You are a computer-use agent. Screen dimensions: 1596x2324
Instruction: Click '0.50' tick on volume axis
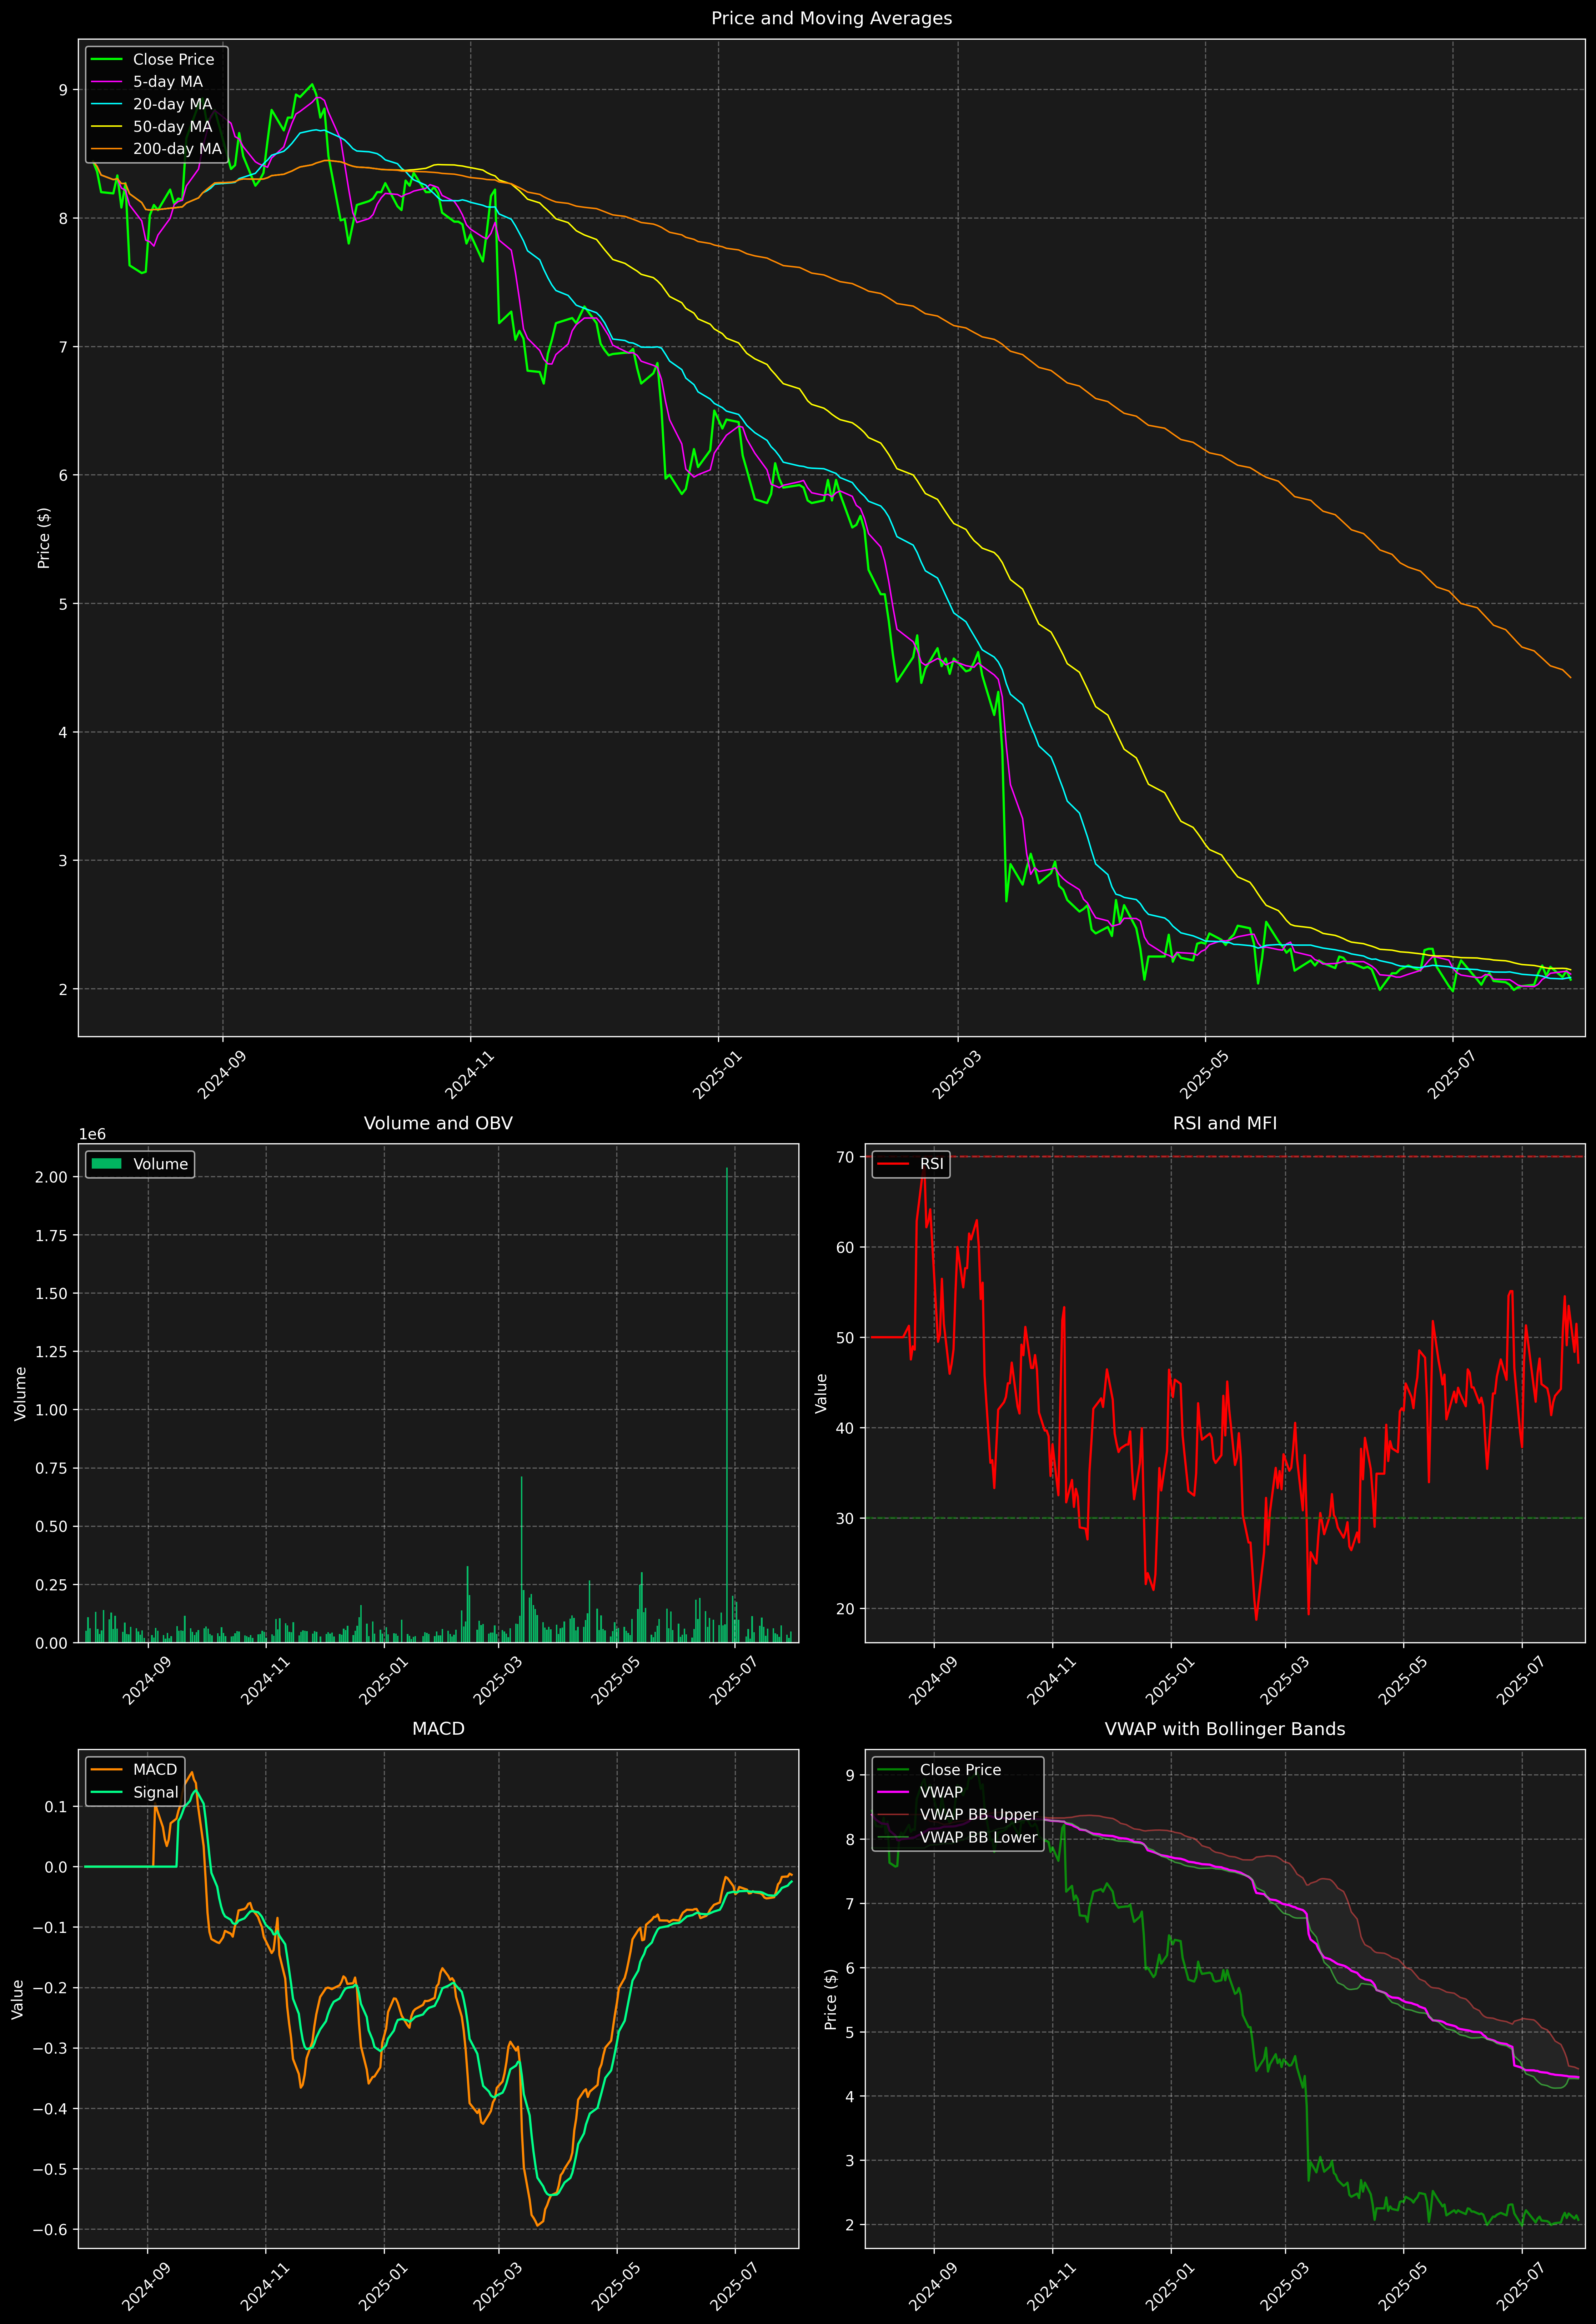coord(51,1527)
